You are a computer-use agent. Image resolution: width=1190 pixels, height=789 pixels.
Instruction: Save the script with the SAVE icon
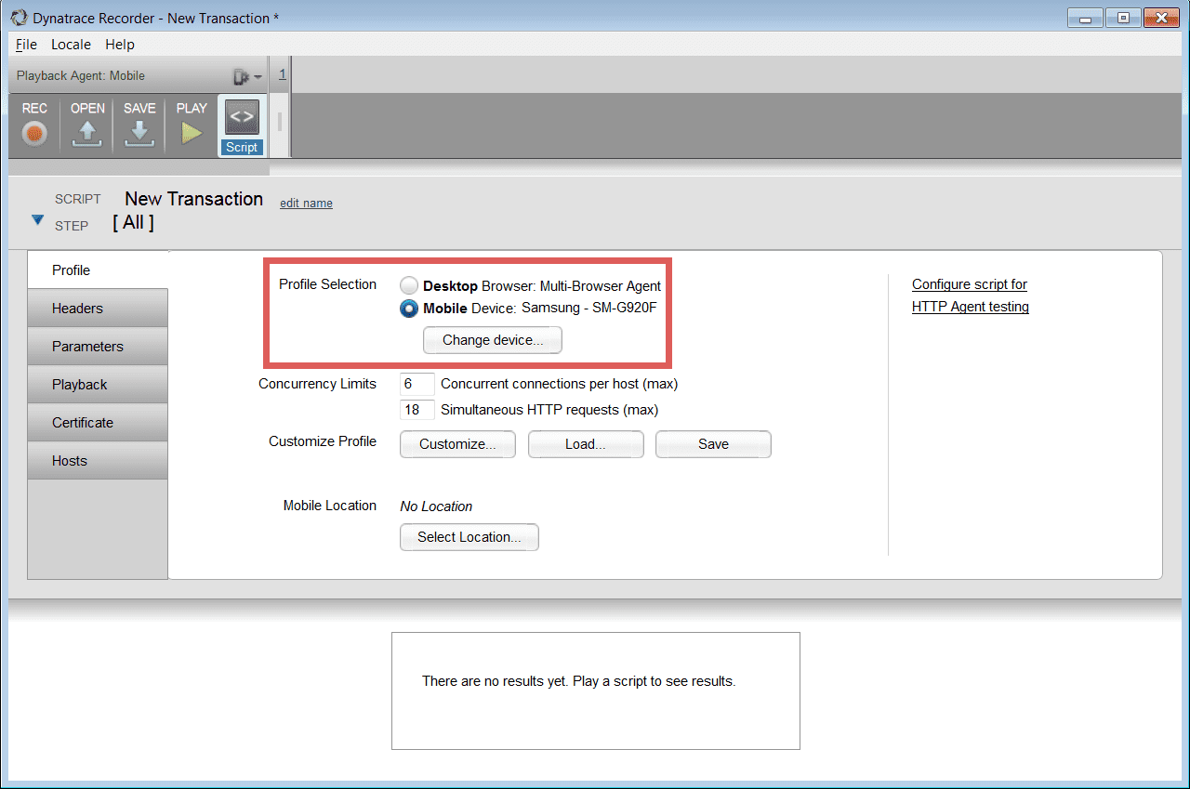139,125
